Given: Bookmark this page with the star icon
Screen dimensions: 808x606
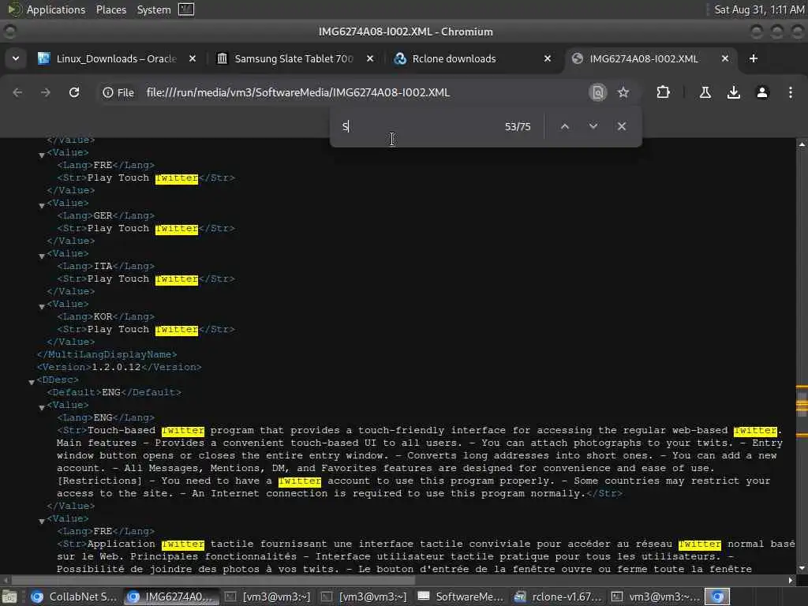Looking at the screenshot, I should (623, 92).
